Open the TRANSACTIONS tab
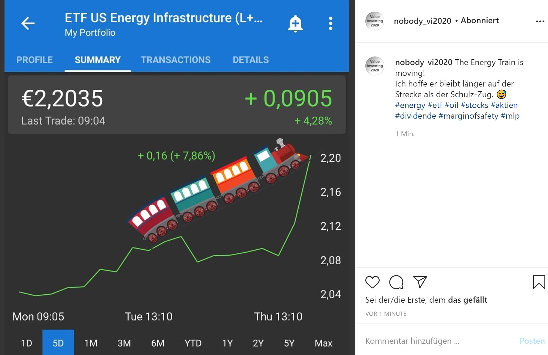The height and width of the screenshot is (355, 548). (176, 60)
